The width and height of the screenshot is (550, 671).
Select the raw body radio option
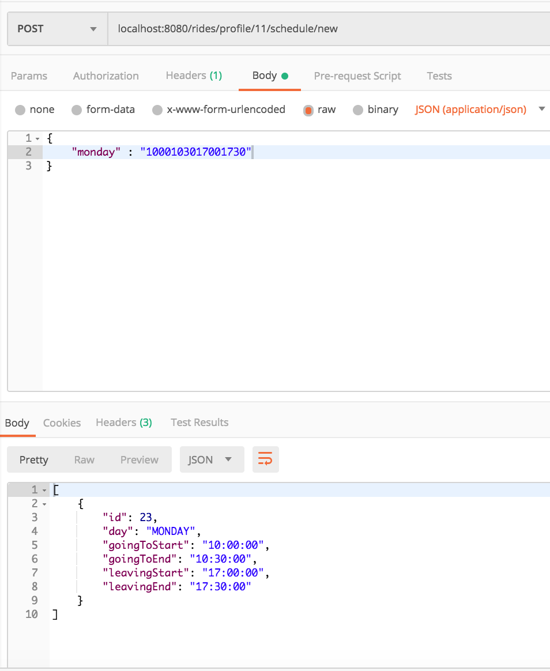[x=308, y=111]
